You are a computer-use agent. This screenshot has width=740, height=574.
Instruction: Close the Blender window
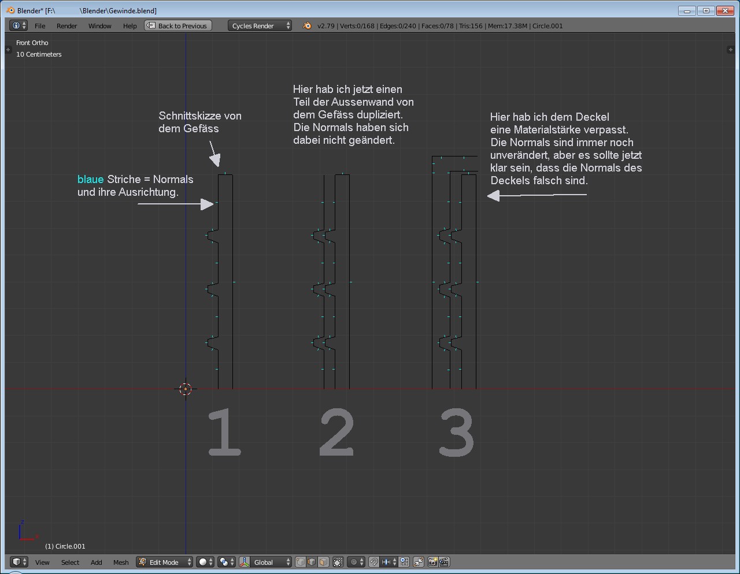[725, 10]
